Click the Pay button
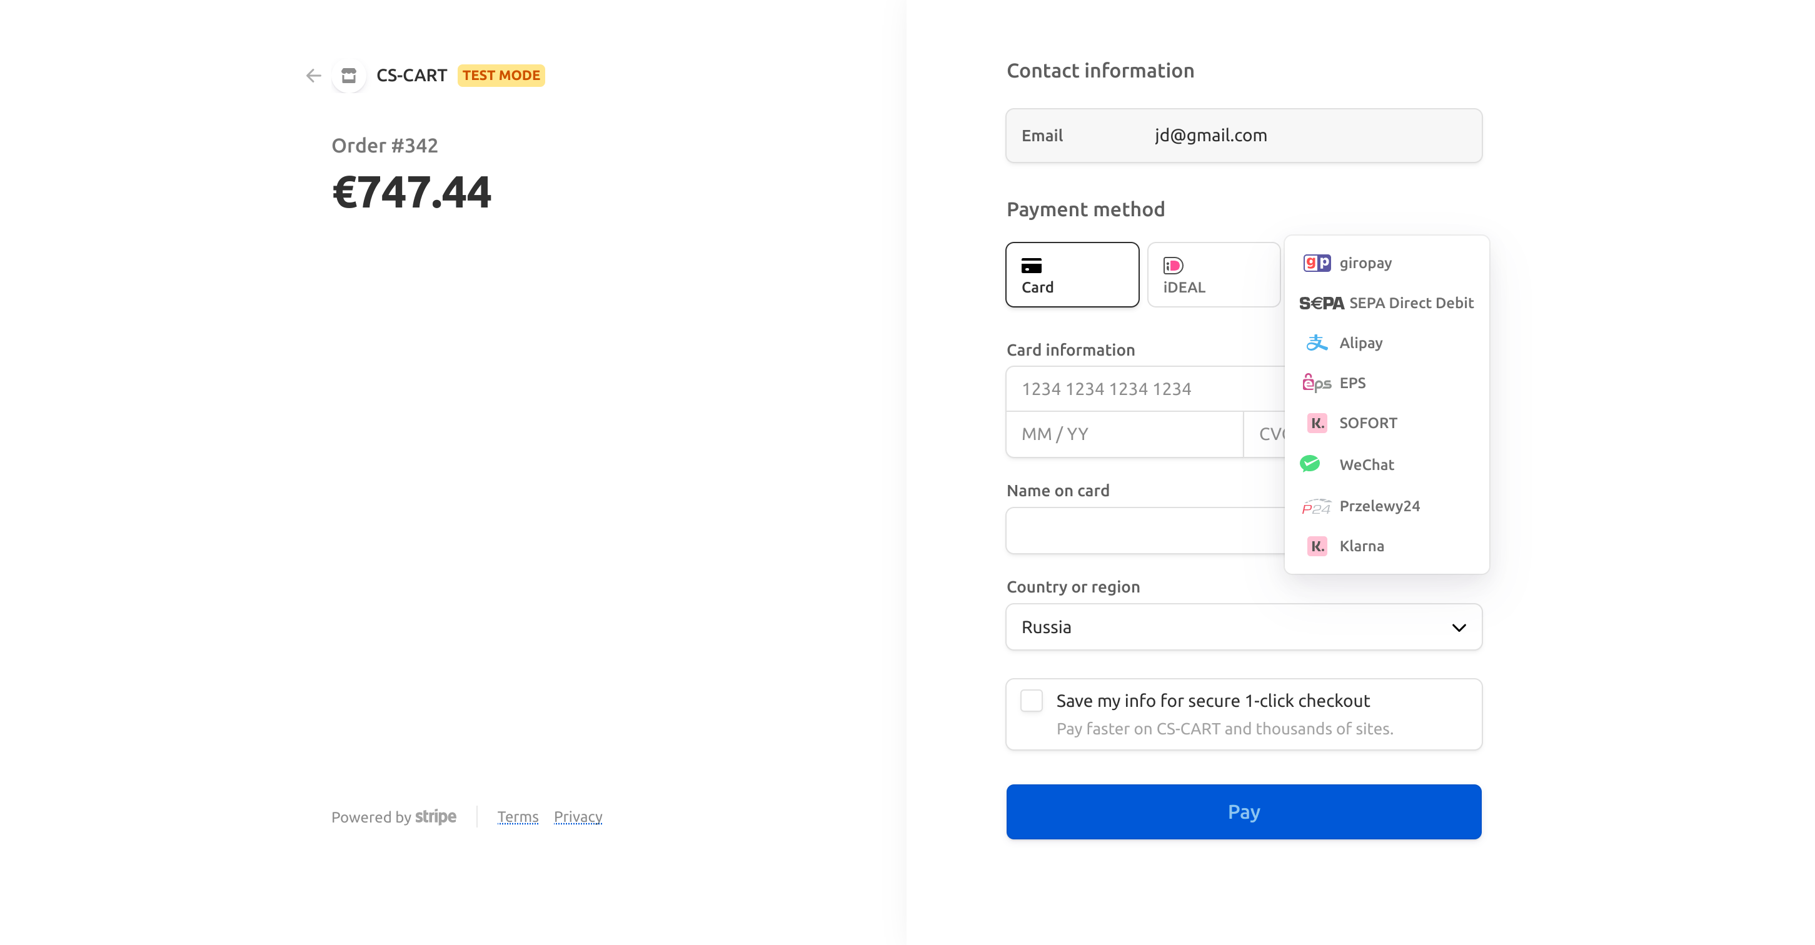The height and width of the screenshot is (945, 1815). [1244, 812]
